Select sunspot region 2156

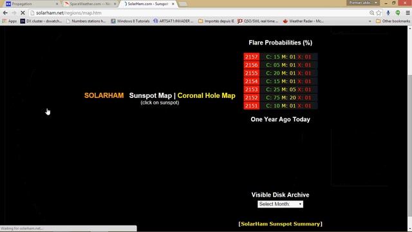(x=251, y=65)
